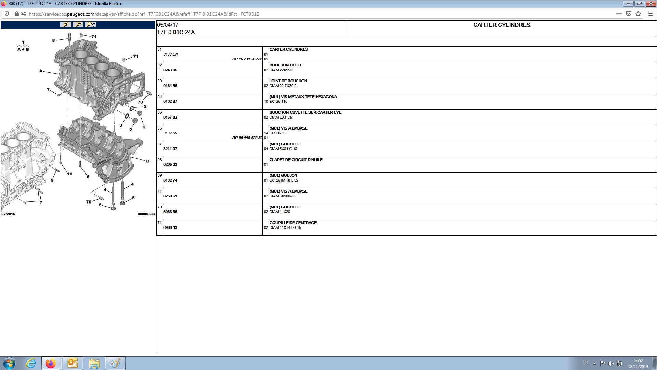Click the volume speaker tray icon
Image resolution: width=657 pixels, height=370 pixels.
611,363
